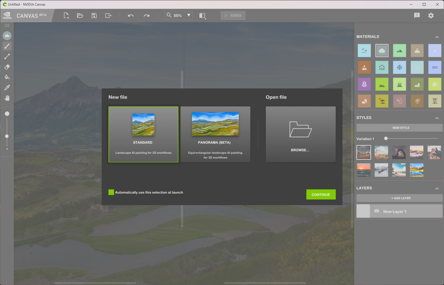Pick the Gravel material on the mauve tile

400,101
